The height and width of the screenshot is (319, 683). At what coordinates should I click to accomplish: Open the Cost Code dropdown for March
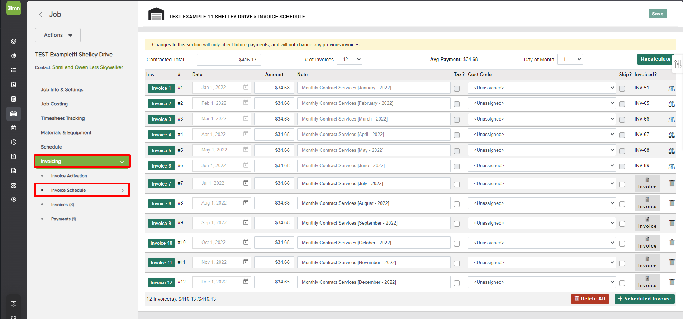[x=542, y=119]
